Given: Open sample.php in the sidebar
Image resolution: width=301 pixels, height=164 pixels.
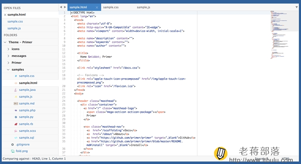Looking at the screenshot, I should [27, 110].
